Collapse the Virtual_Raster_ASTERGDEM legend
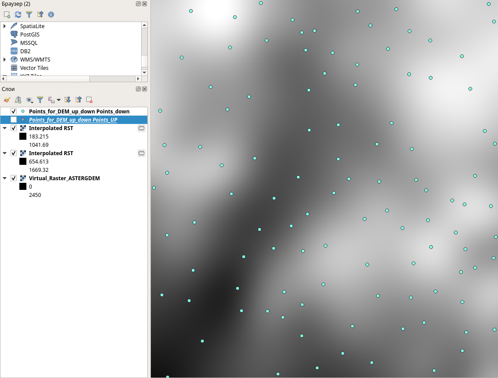Image resolution: width=498 pixels, height=378 pixels. 5,178
